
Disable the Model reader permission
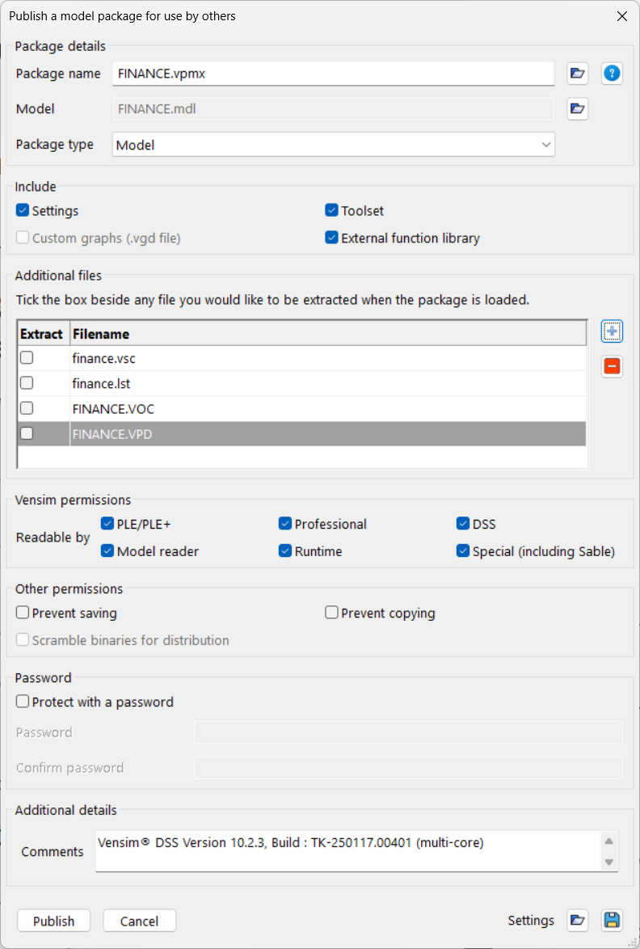pyautogui.click(x=107, y=551)
